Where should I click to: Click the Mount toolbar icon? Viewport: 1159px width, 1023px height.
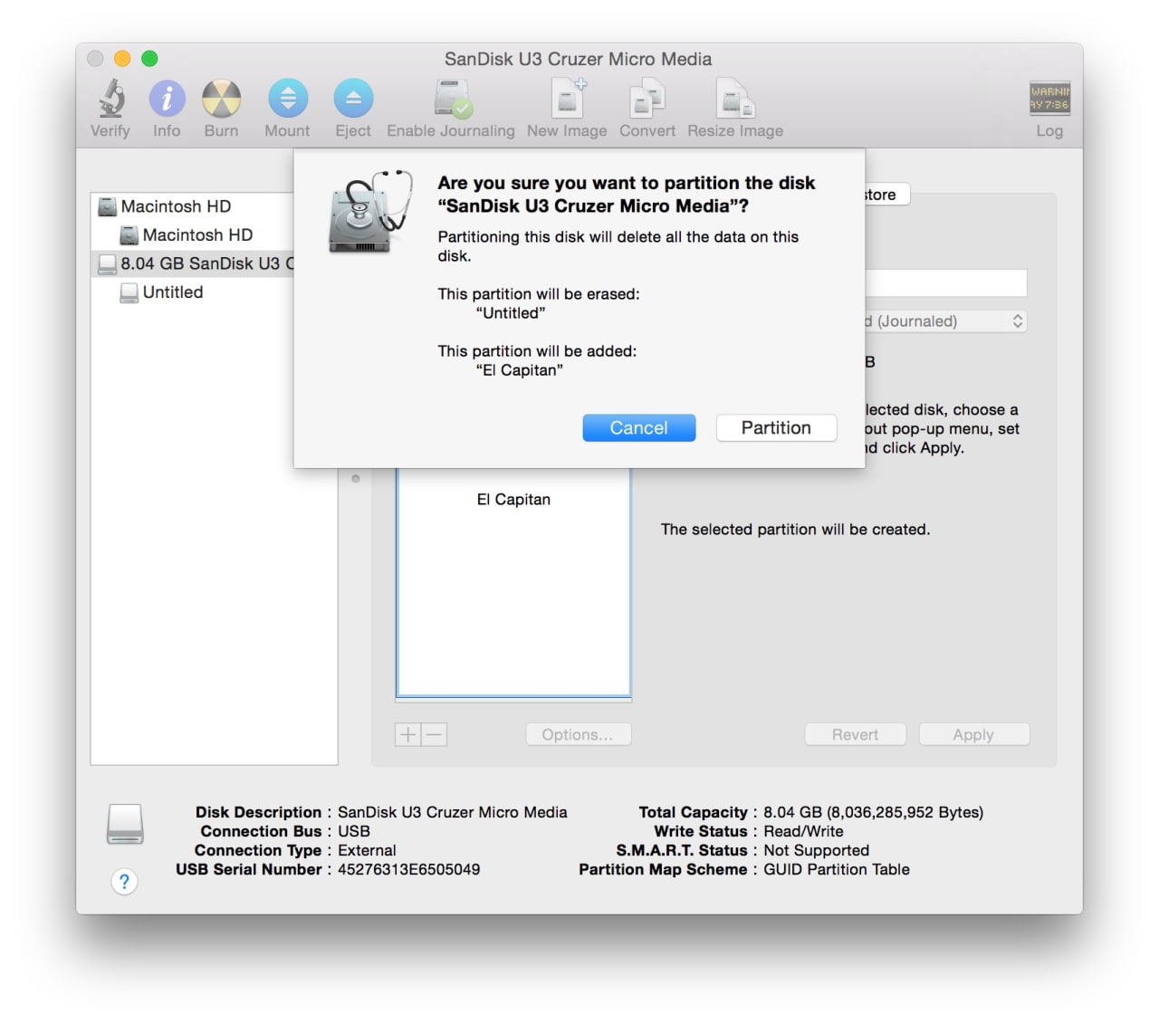click(x=287, y=100)
